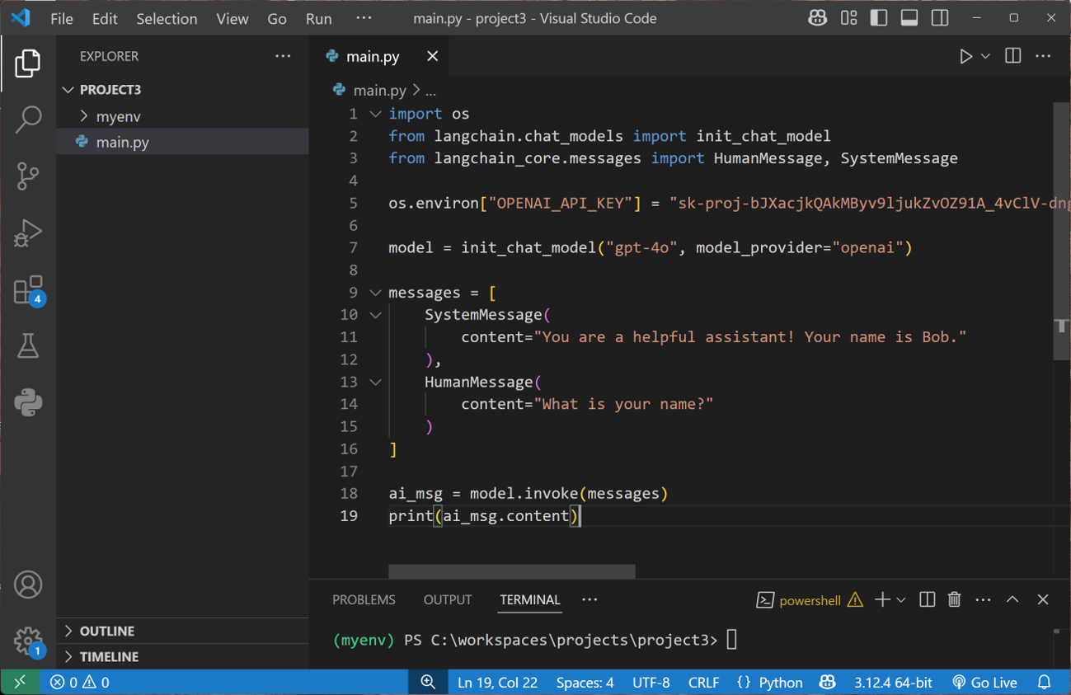Viewport: 1071px width, 695px height.
Task: Close the terminal panel
Action: point(1043,599)
